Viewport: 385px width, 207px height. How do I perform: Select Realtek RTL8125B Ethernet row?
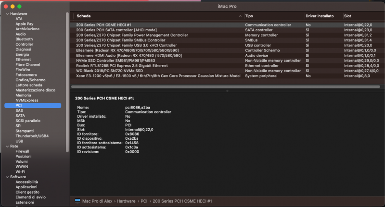[227, 66]
